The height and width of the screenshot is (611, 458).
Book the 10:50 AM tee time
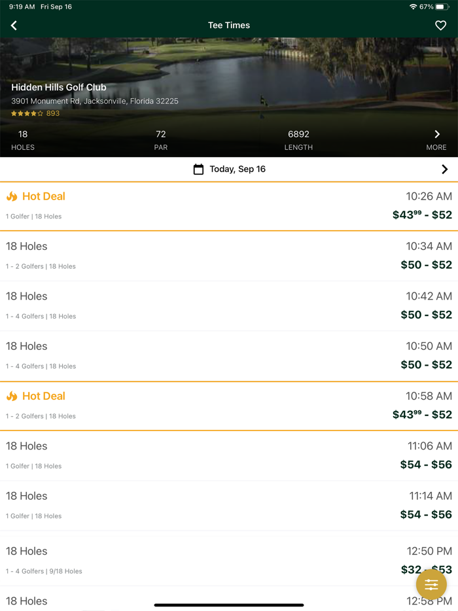coord(229,355)
